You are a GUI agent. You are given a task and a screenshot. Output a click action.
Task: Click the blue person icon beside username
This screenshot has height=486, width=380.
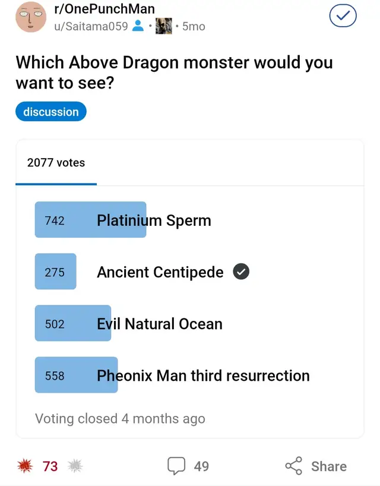[138, 26]
